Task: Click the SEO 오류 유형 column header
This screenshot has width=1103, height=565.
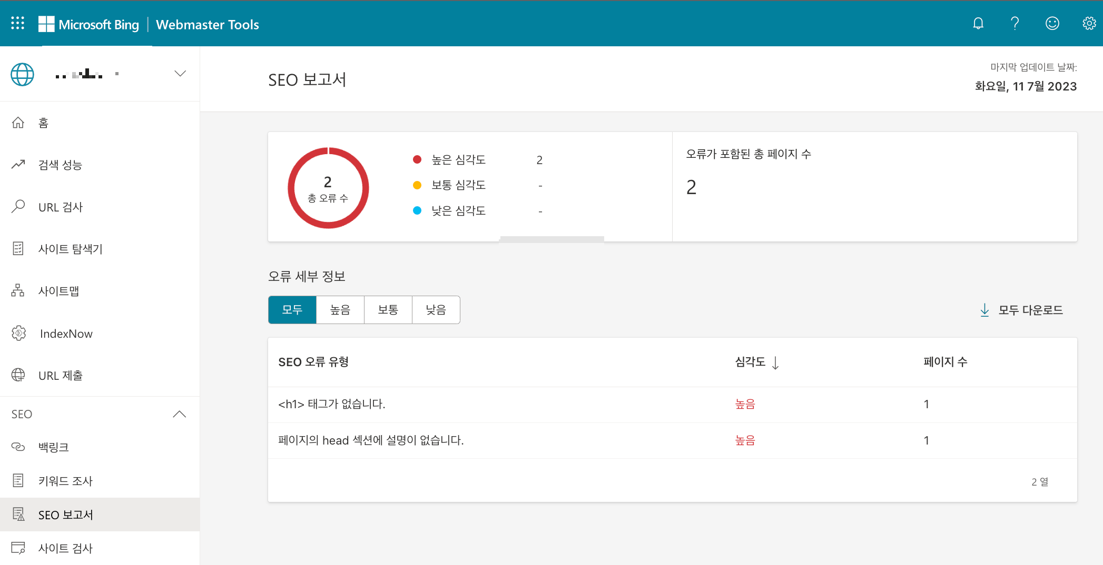Action: (313, 362)
